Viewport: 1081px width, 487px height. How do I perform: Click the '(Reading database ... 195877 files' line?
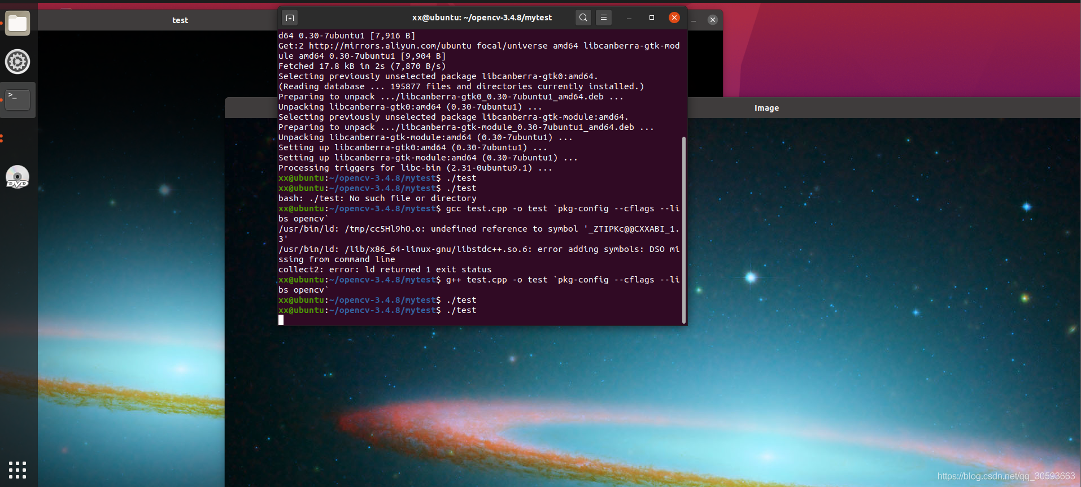(461, 86)
